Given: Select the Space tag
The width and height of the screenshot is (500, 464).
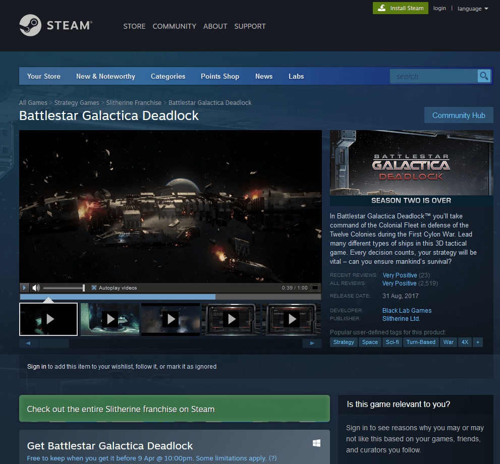Looking at the screenshot, I should click(370, 342).
